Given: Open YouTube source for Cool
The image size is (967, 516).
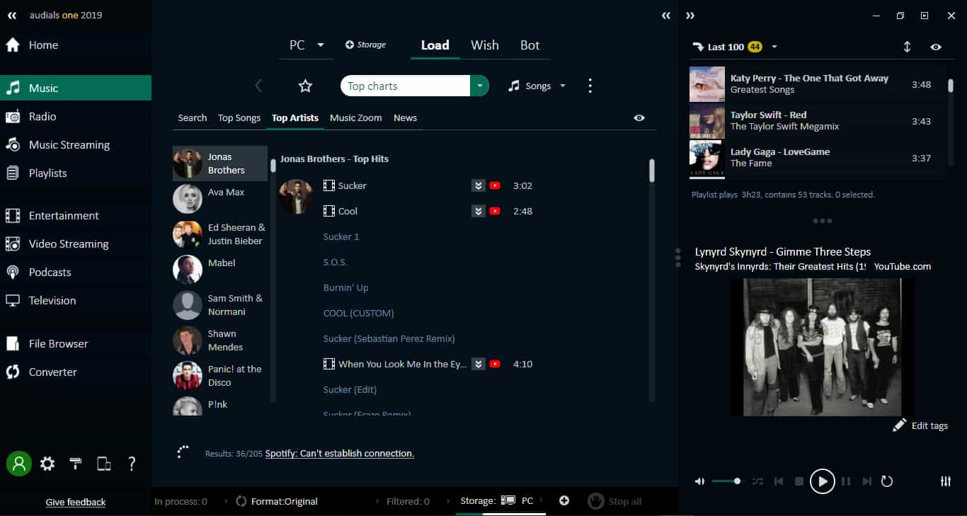Looking at the screenshot, I should tap(495, 212).
